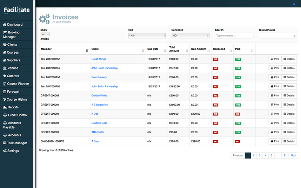Sort by Client column sort arrows
The height and width of the screenshot is (188, 301).
point(143,51)
